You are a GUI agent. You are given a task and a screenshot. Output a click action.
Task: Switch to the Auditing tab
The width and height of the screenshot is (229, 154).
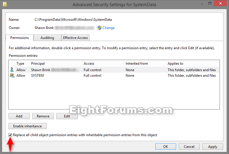47,38
